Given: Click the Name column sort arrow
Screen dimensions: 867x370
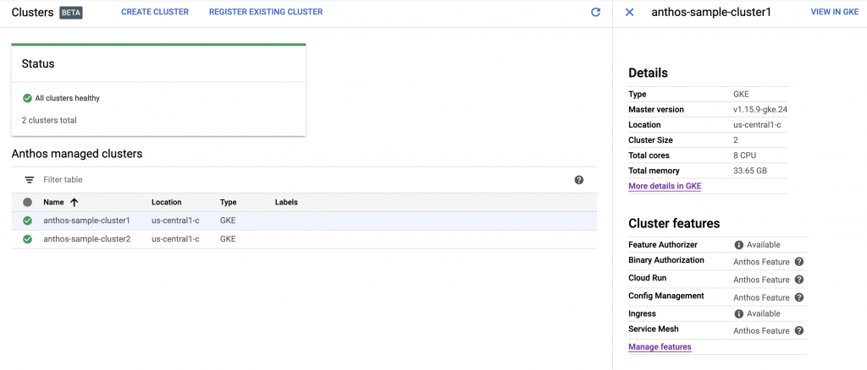Looking at the screenshot, I should tap(75, 203).
